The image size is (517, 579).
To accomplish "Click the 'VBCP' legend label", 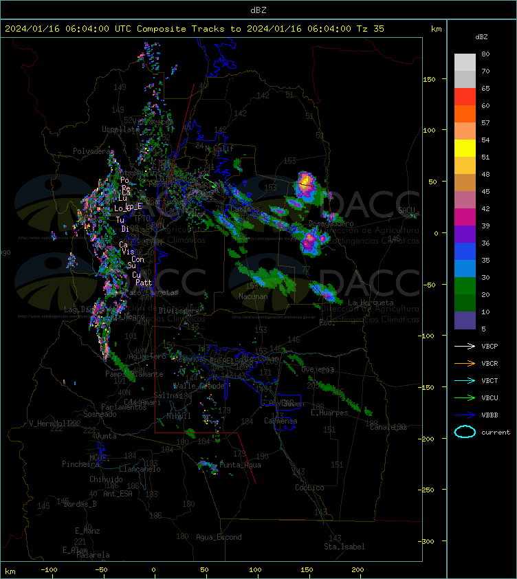I will tap(489, 346).
